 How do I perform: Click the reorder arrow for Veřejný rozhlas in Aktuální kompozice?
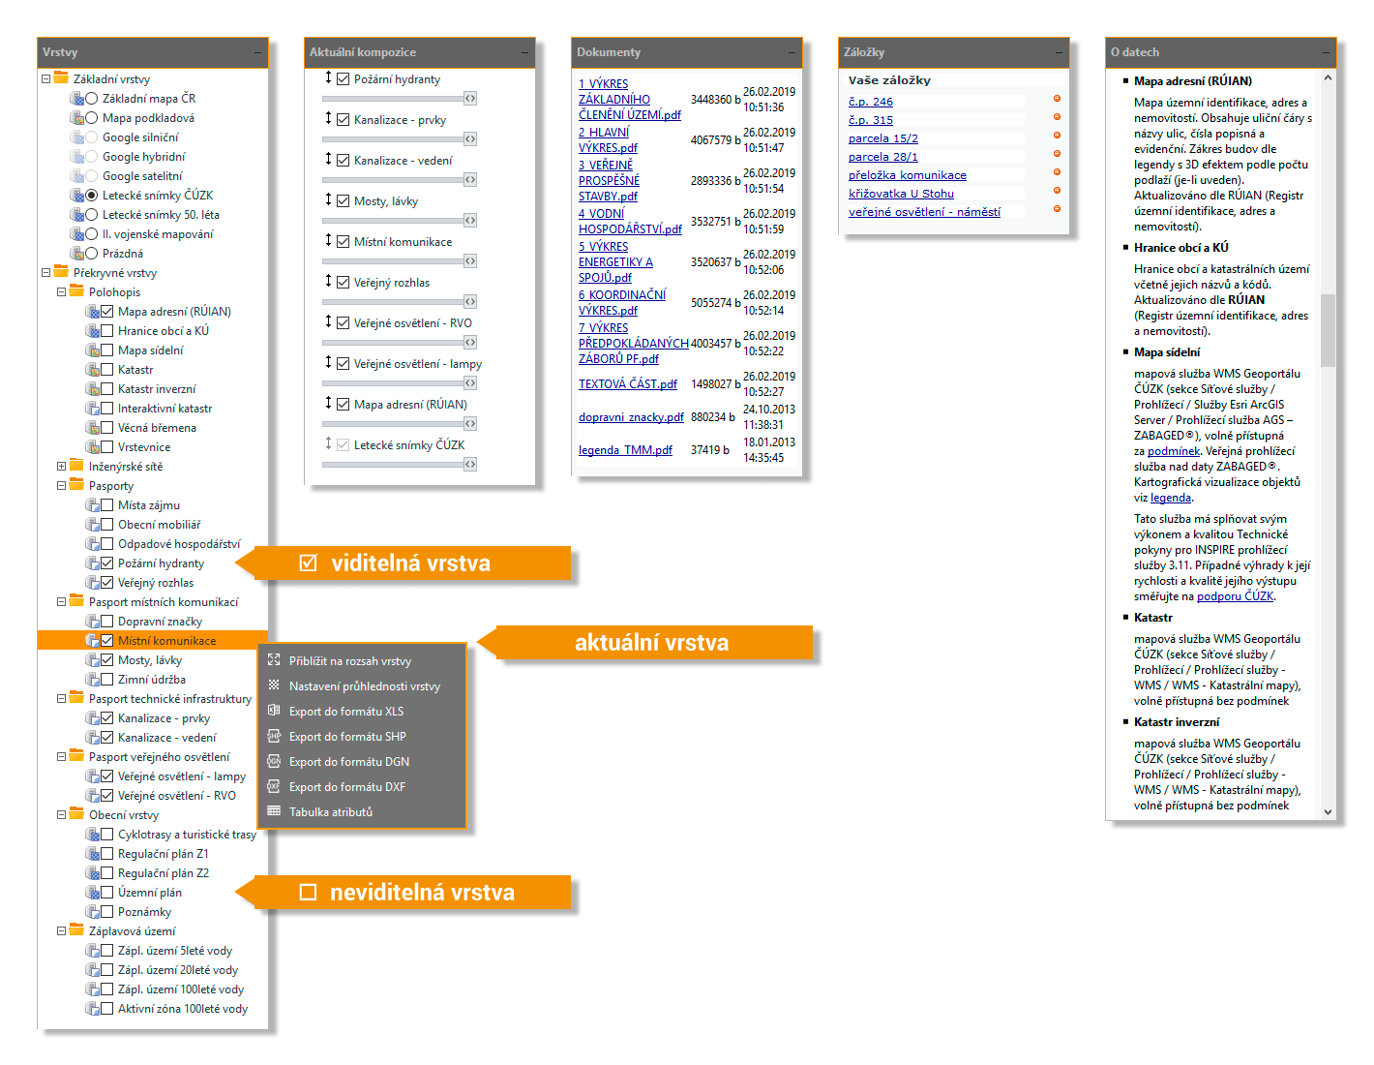pyautogui.click(x=328, y=281)
